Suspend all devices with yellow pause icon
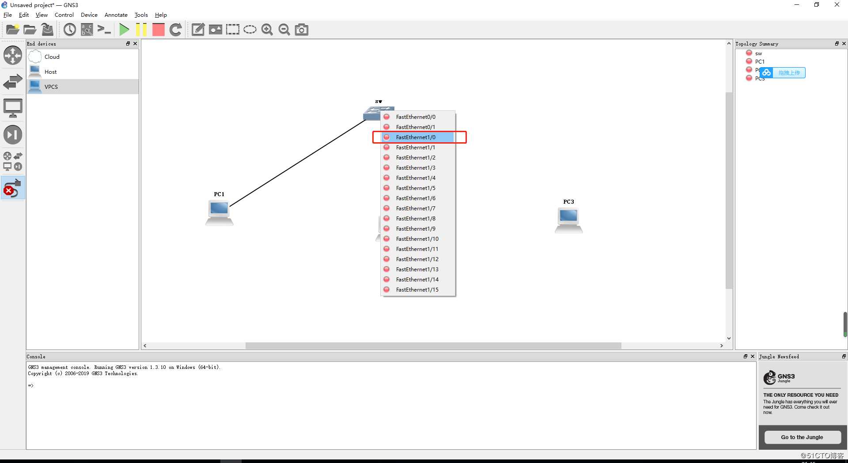The width and height of the screenshot is (848, 463). tap(141, 30)
